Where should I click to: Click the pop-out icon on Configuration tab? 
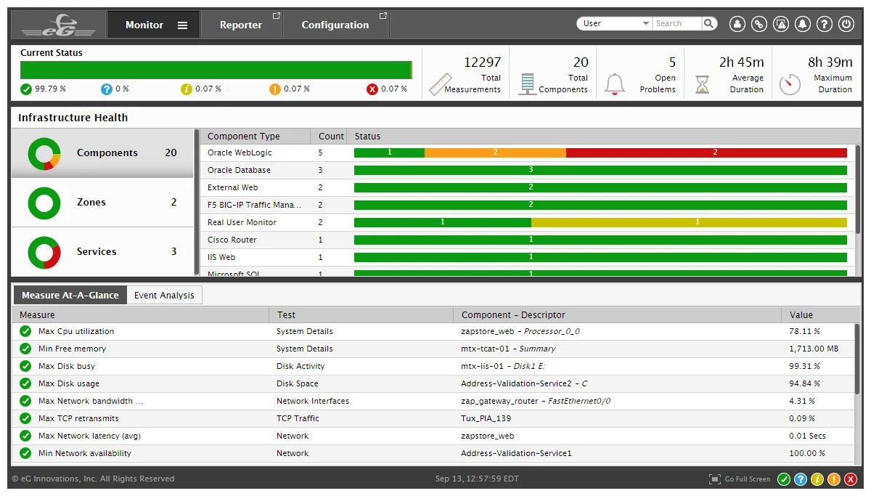pos(383,16)
